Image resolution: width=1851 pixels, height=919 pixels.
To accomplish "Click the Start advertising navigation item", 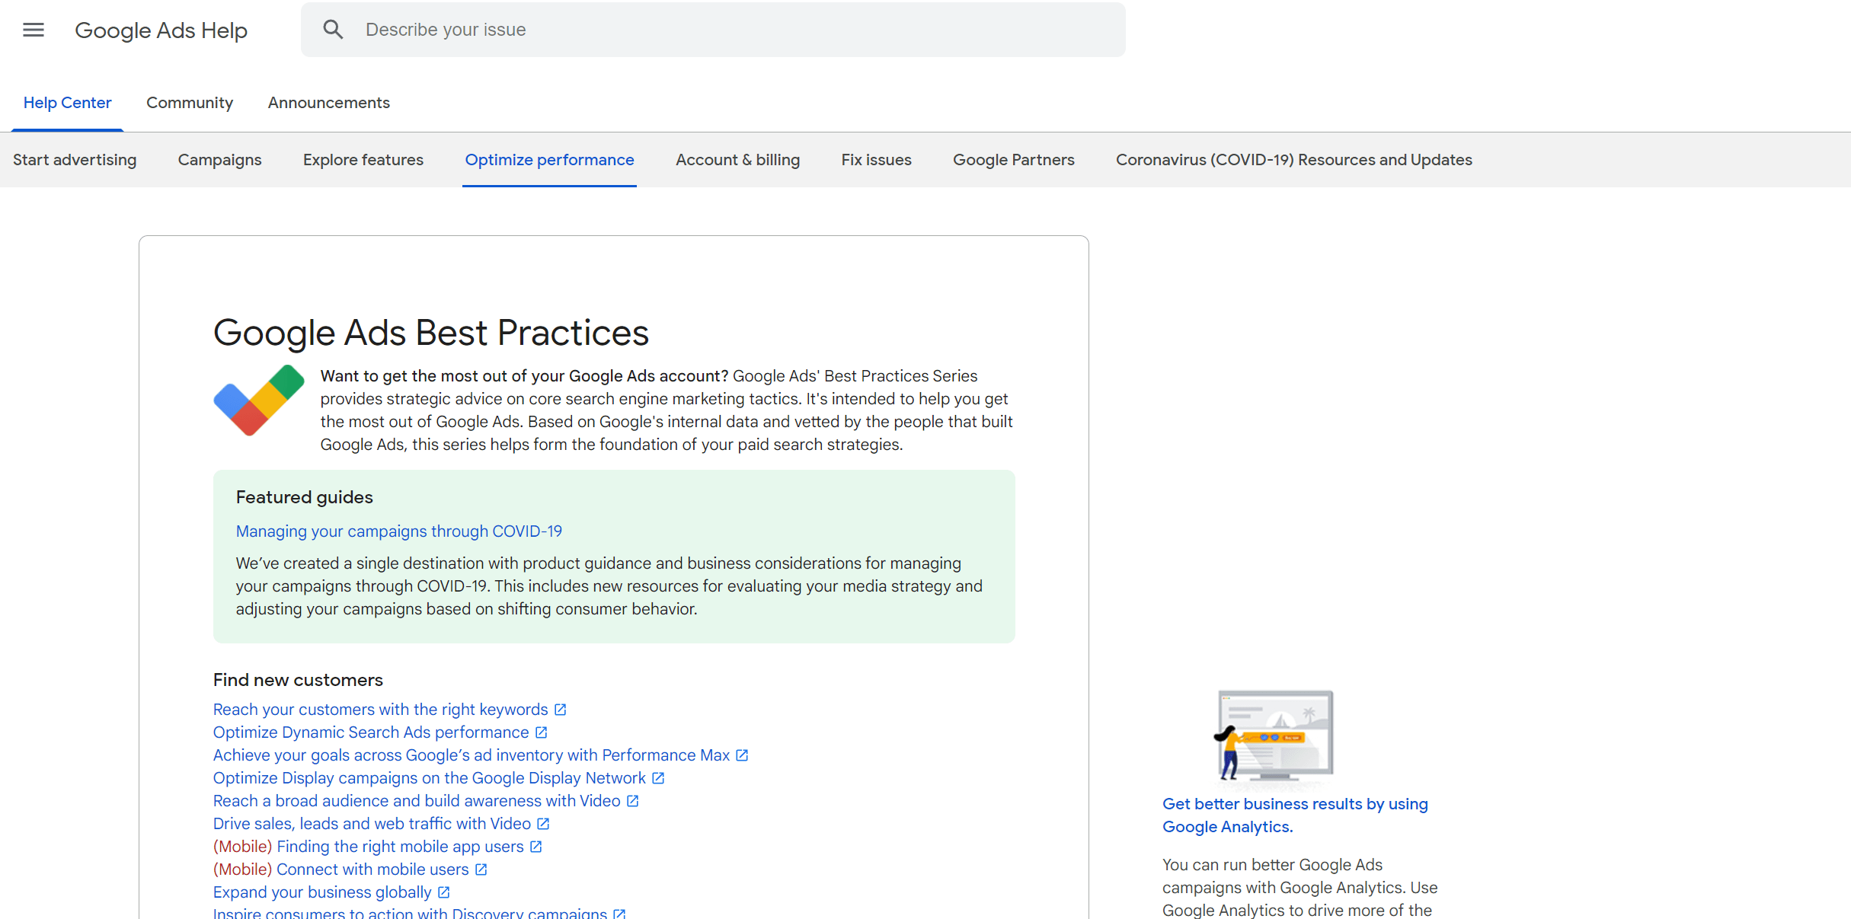I will (x=75, y=159).
